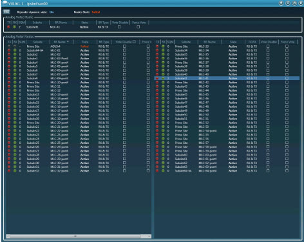Click the grey RX indicator of the Failed row

coord(15,46)
